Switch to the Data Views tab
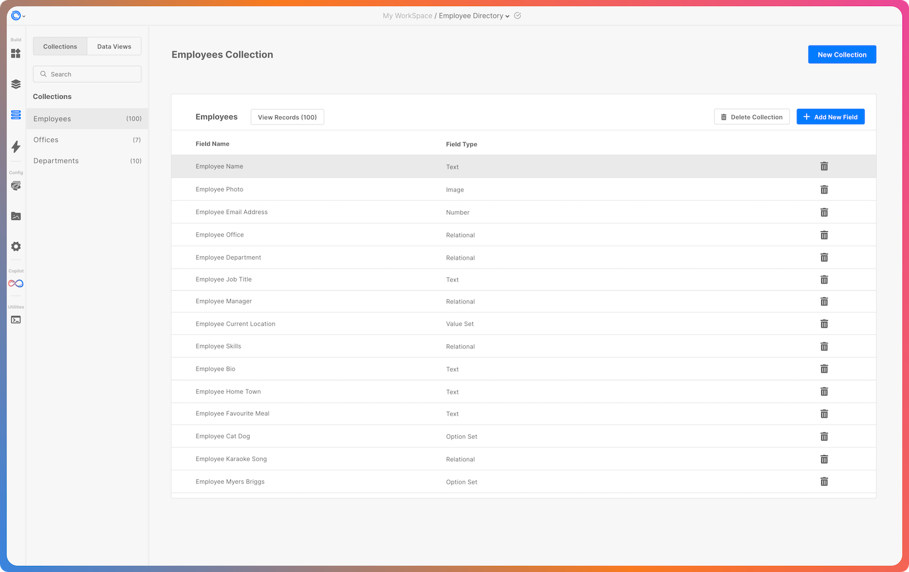The width and height of the screenshot is (909, 572). [x=114, y=46]
